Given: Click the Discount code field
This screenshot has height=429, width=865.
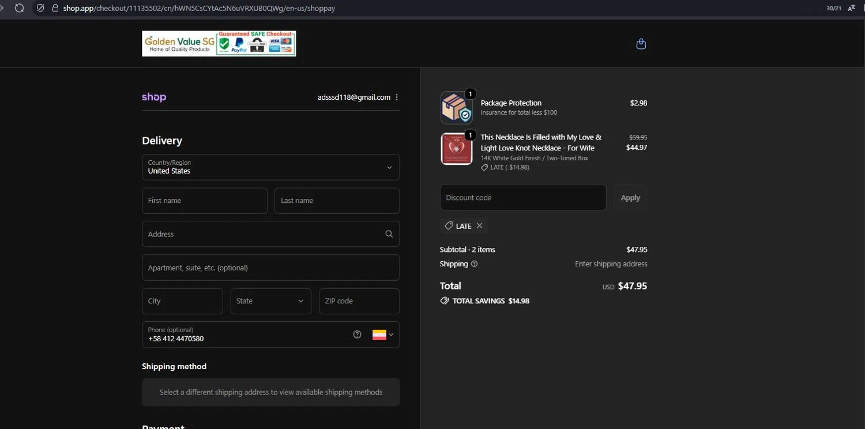Looking at the screenshot, I should (x=523, y=197).
